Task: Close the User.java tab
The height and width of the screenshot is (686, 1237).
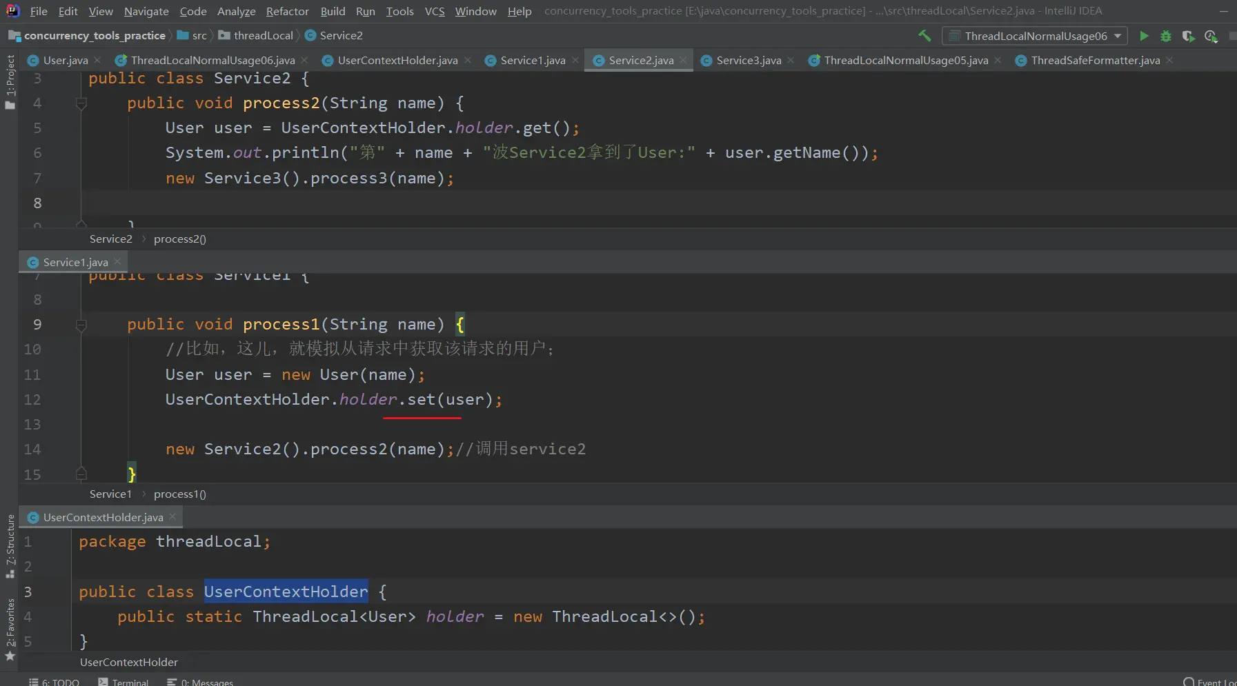Action: (97, 61)
